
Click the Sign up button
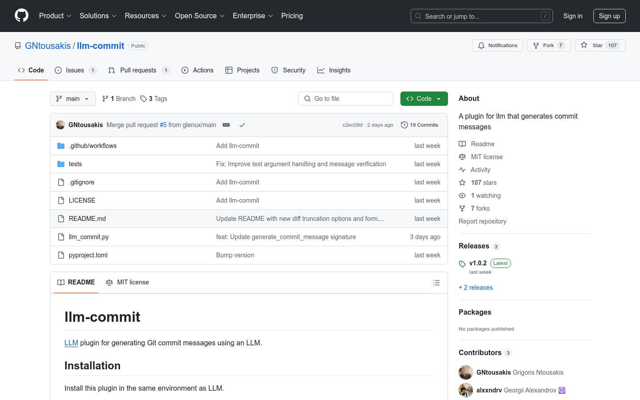(x=609, y=16)
